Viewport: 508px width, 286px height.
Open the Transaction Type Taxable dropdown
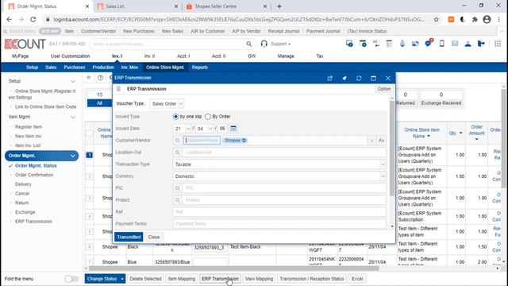click(x=279, y=164)
